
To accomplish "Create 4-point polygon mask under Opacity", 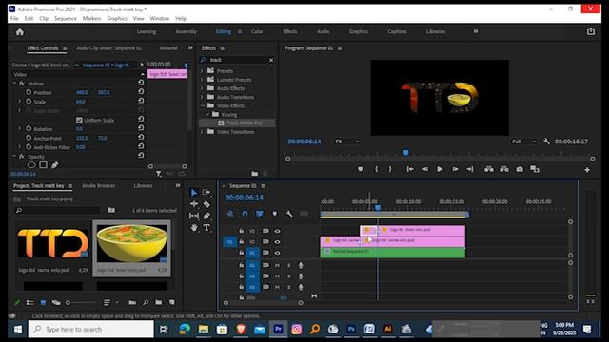I will 43,165.
